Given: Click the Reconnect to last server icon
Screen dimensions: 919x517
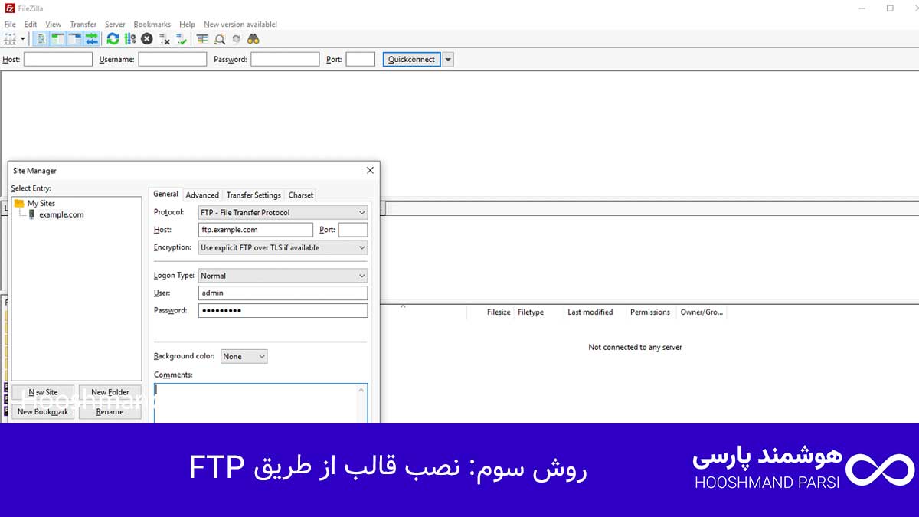Looking at the screenshot, I should point(181,39).
